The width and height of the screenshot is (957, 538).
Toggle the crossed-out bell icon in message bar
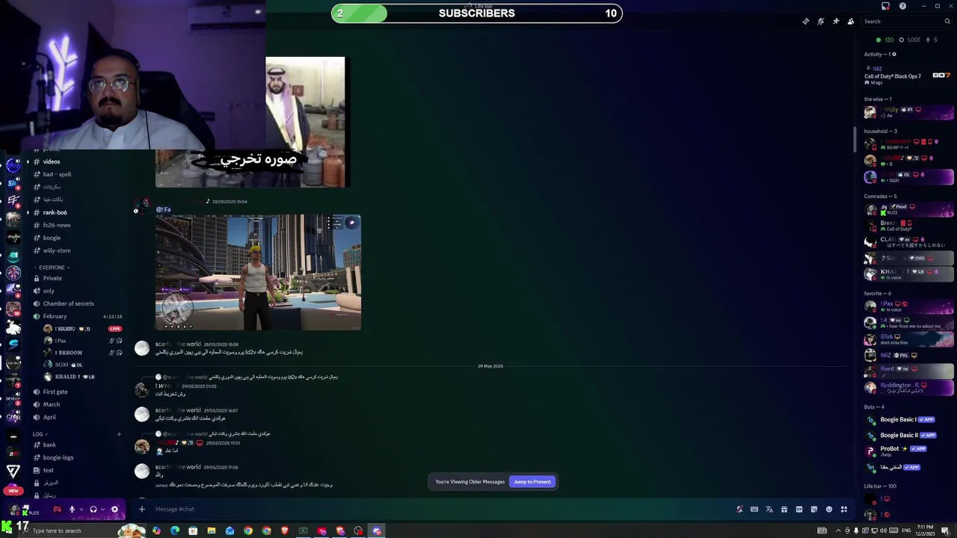[x=739, y=510]
